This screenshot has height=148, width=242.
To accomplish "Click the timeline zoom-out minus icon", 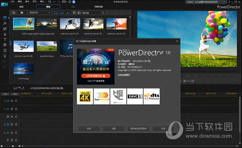I will (x=2, y=146).
